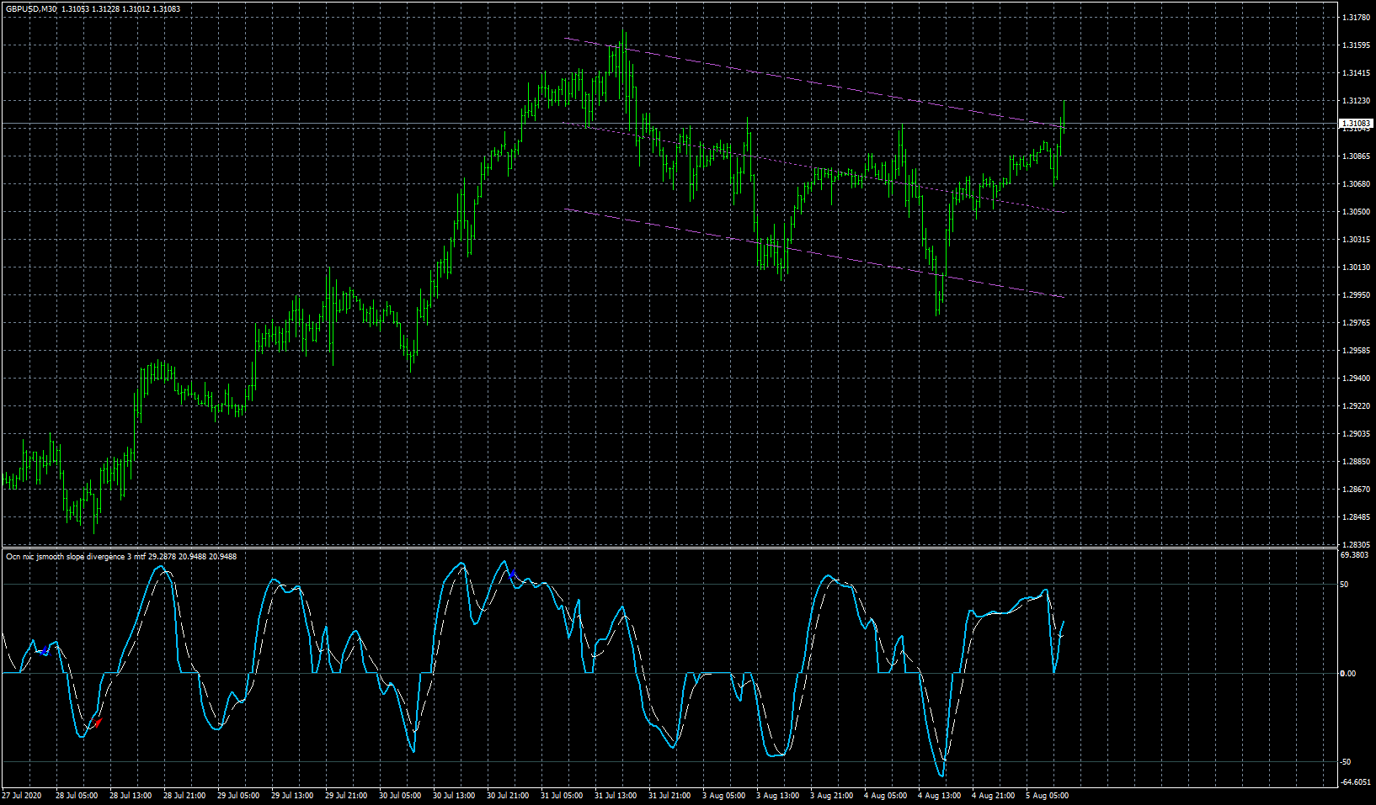Screen dimensions: 1376x805
Task: Click time axis label 30 Jul 13:00
Action: (454, 796)
